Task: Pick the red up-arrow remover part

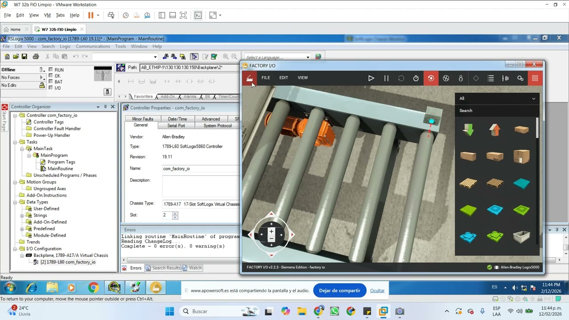Action: [495, 130]
